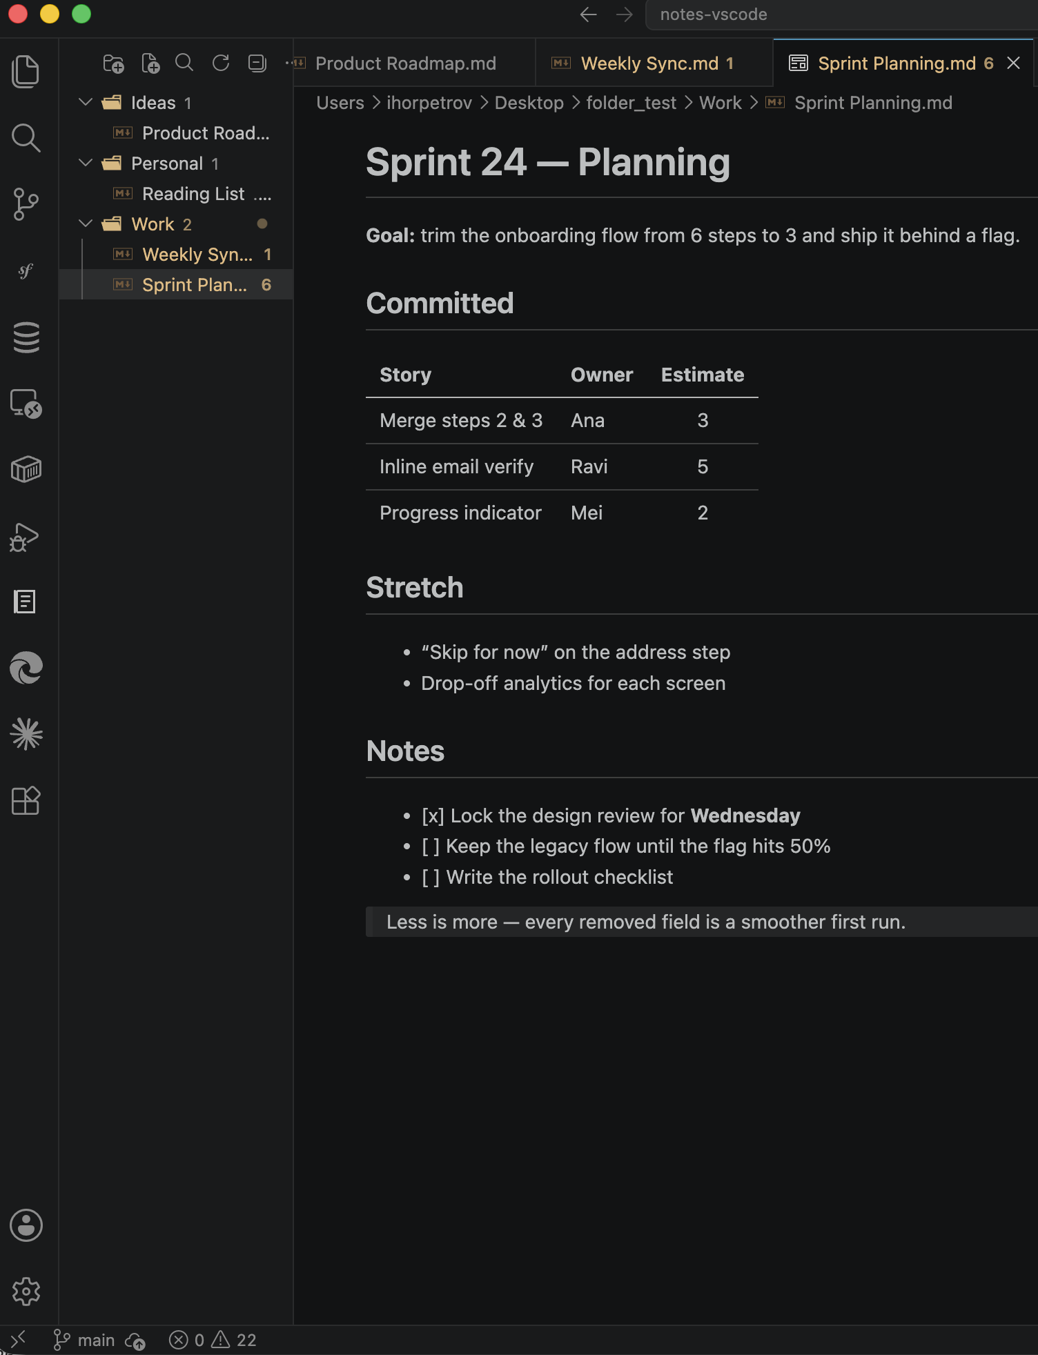Open the remote window indicator in status bar

17,1340
